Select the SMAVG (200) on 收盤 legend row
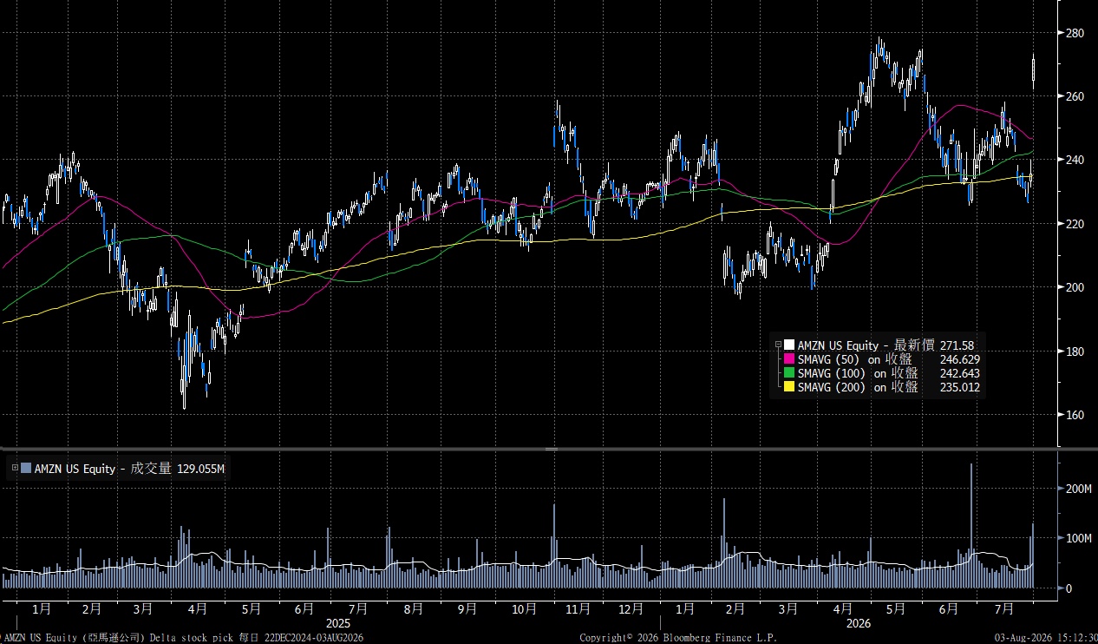 [882, 387]
